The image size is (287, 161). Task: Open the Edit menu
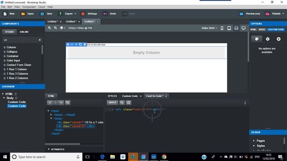pos(10,7)
